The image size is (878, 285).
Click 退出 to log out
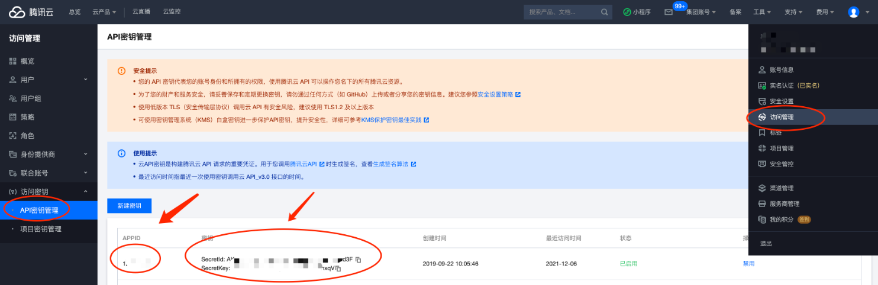pos(766,244)
